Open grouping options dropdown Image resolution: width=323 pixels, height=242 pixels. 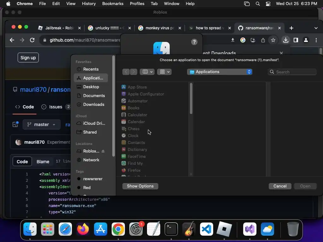click(x=164, y=72)
